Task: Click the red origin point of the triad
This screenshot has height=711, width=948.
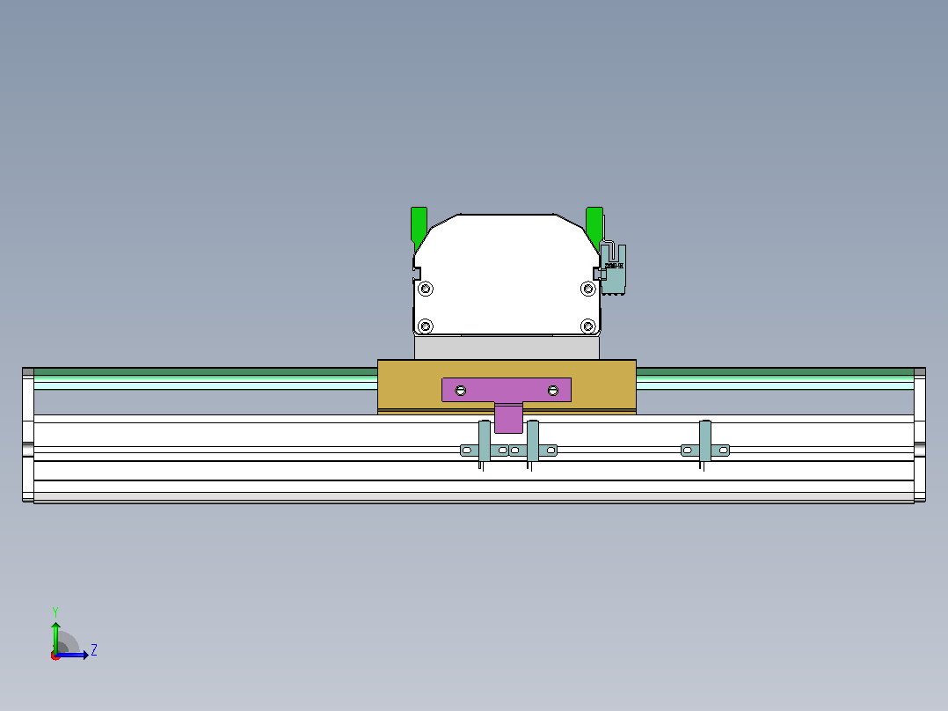Action: [x=55, y=656]
